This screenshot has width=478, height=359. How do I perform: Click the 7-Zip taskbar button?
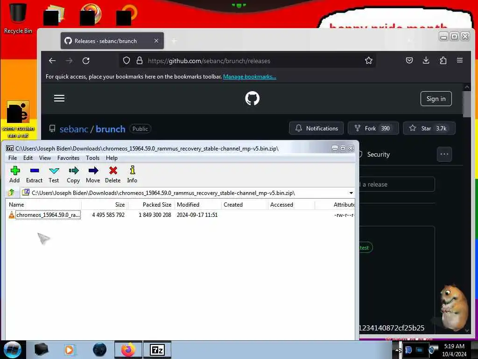pyautogui.click(x=157, y=350)
